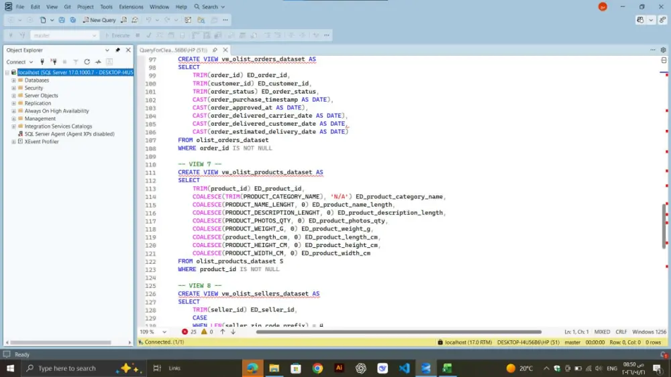671x377 pixels.
Task: Open the Help menu
Action: click(181, 7)
